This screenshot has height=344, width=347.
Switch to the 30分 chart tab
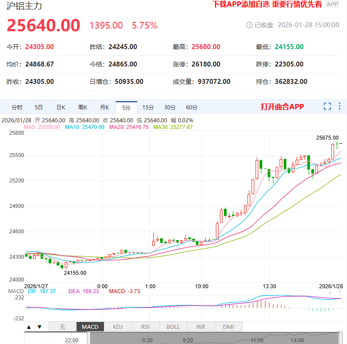[x=170, y=108]
